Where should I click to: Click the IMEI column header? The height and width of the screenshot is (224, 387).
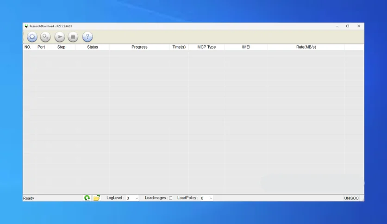(x=246, y=47)
